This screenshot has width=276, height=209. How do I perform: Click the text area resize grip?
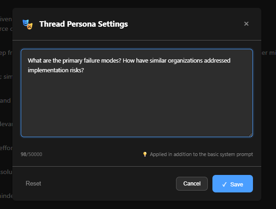(x=251, y=135)
